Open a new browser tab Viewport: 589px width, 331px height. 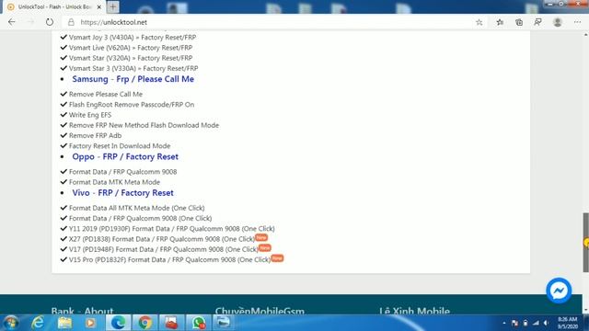pyautogui.click(x=112, y=6)
